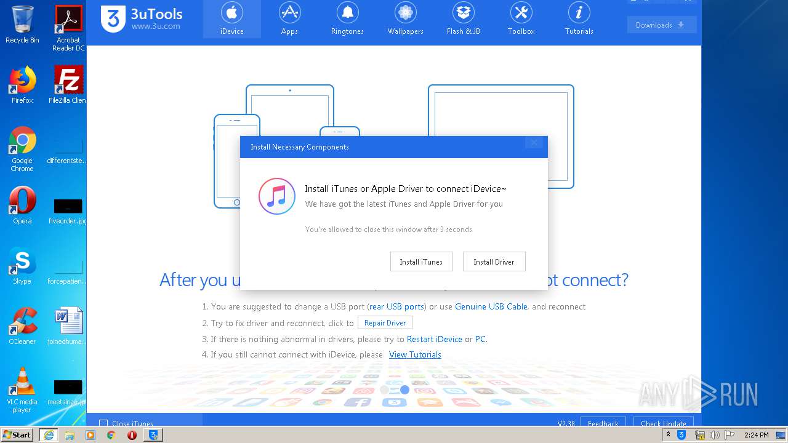The image size is (788, 443).
Task: Open VLC media player desktop icon
Action: click(x=22, y=390)
